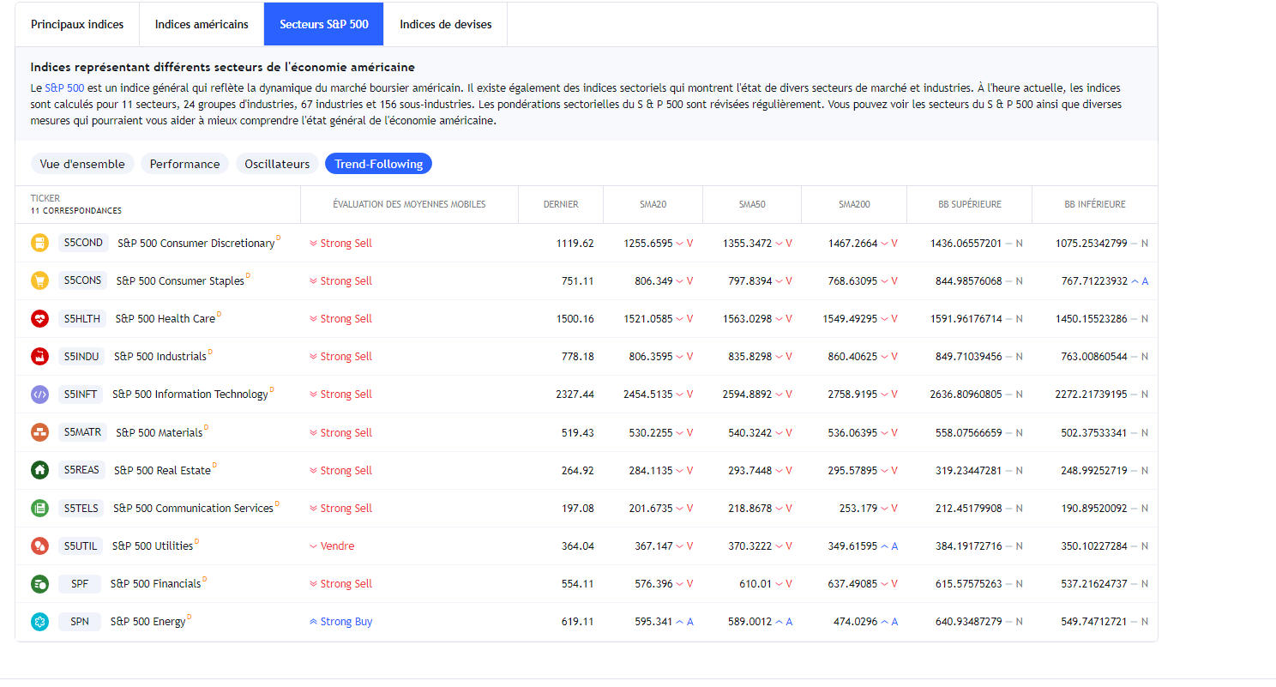Open the S&P 500 link in description
The image size is (1276, 687).
[x=64, y=88]
